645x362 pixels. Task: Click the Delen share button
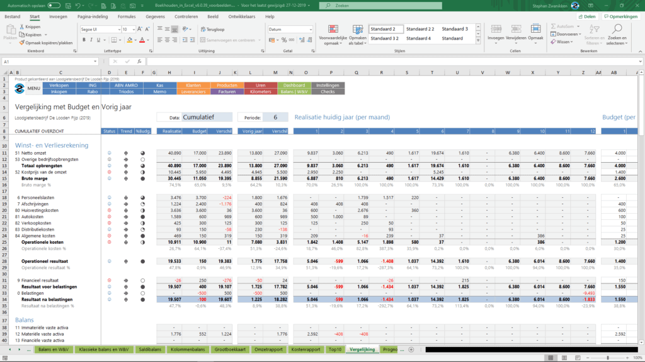(587, 16)
